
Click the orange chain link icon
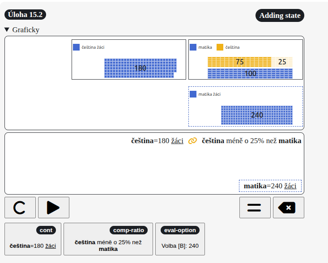click(x=192, y=141)
